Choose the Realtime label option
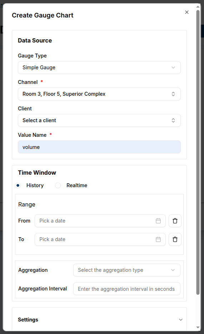The image size is (204, 334). coord(77,185)
